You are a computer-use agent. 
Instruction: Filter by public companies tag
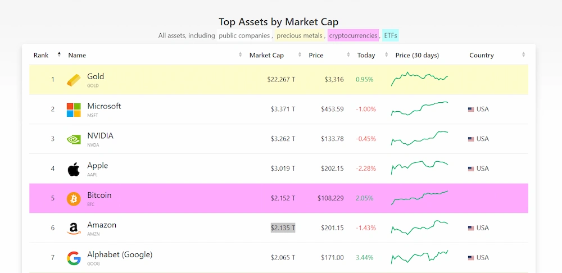pyautogui.click(x=244, y=35)
